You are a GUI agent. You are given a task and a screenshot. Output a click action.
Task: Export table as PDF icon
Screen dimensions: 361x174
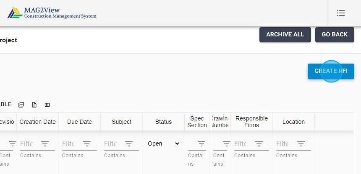coord(21,105)
